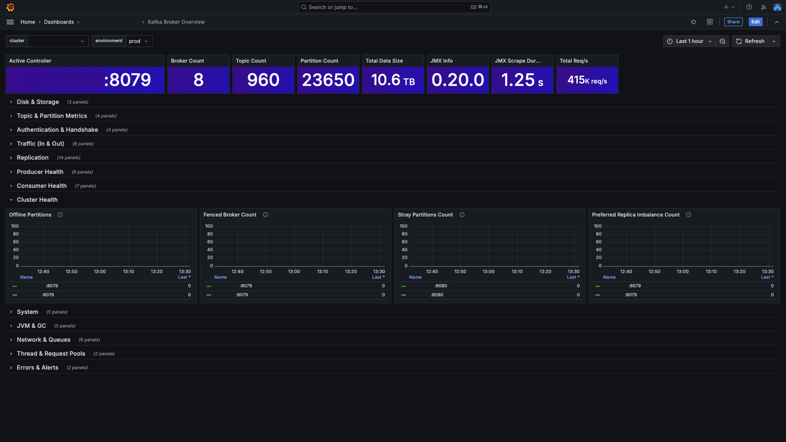Show the Offline Partitions info tooltip icon
This screenshot has width=786, height=442.
pos(60,215)
